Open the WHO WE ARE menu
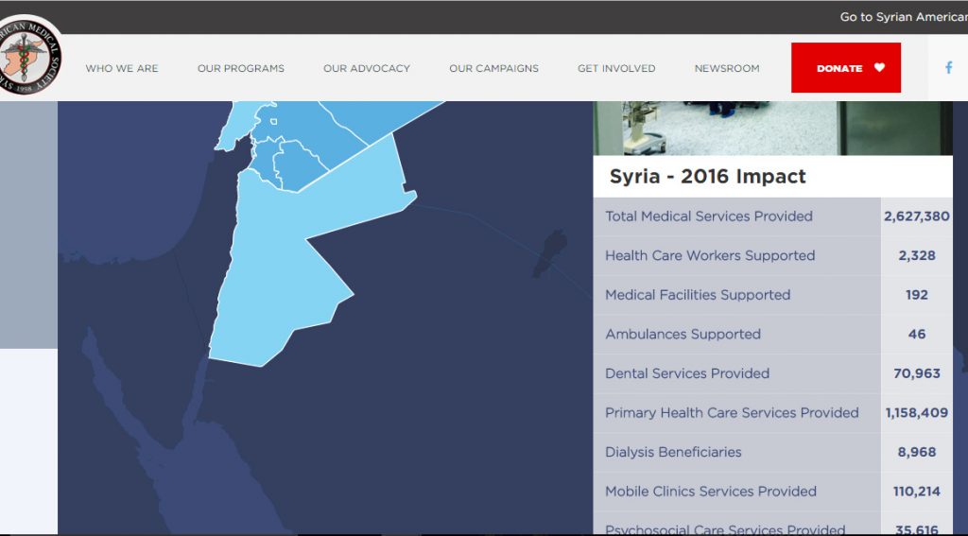968x536 pixels. (122, 68)
